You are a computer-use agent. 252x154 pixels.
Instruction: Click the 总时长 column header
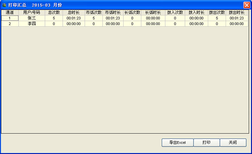[x=74, y=12]
